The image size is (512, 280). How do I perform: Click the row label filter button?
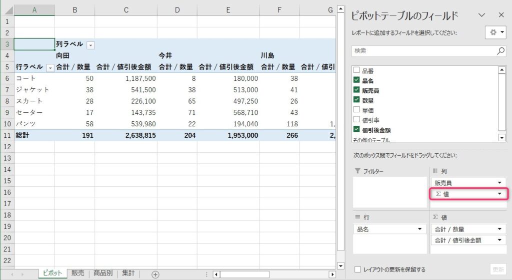pos(50,67)
